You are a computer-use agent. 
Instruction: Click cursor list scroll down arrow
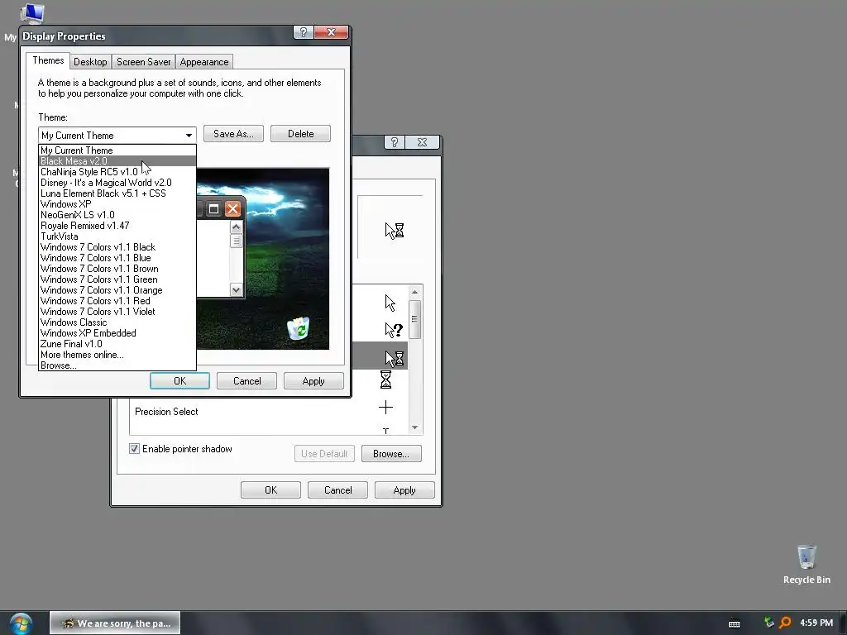pos(415,427)
